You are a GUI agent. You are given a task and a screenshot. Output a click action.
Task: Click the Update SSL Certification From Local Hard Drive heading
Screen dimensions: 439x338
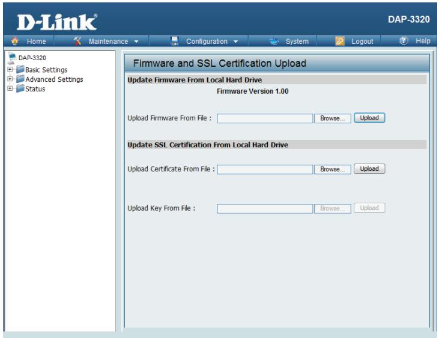click(x=208, y=145)
